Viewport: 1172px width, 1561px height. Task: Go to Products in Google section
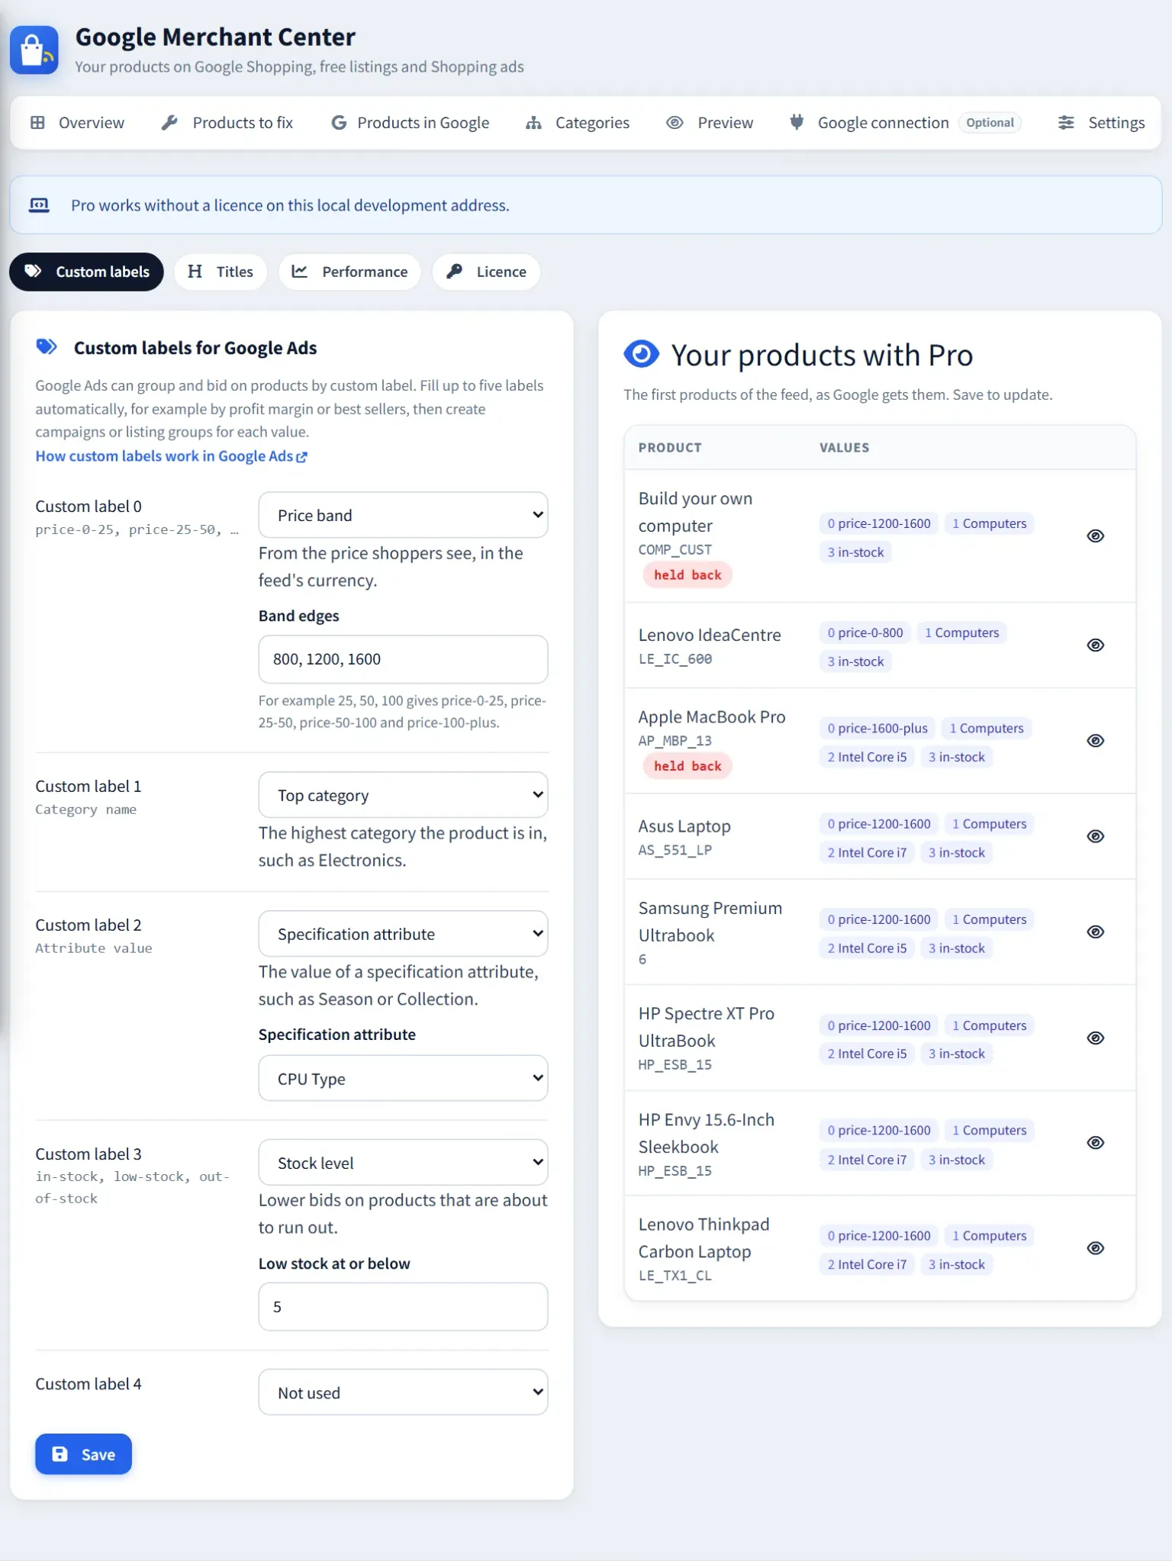(411, 122)
